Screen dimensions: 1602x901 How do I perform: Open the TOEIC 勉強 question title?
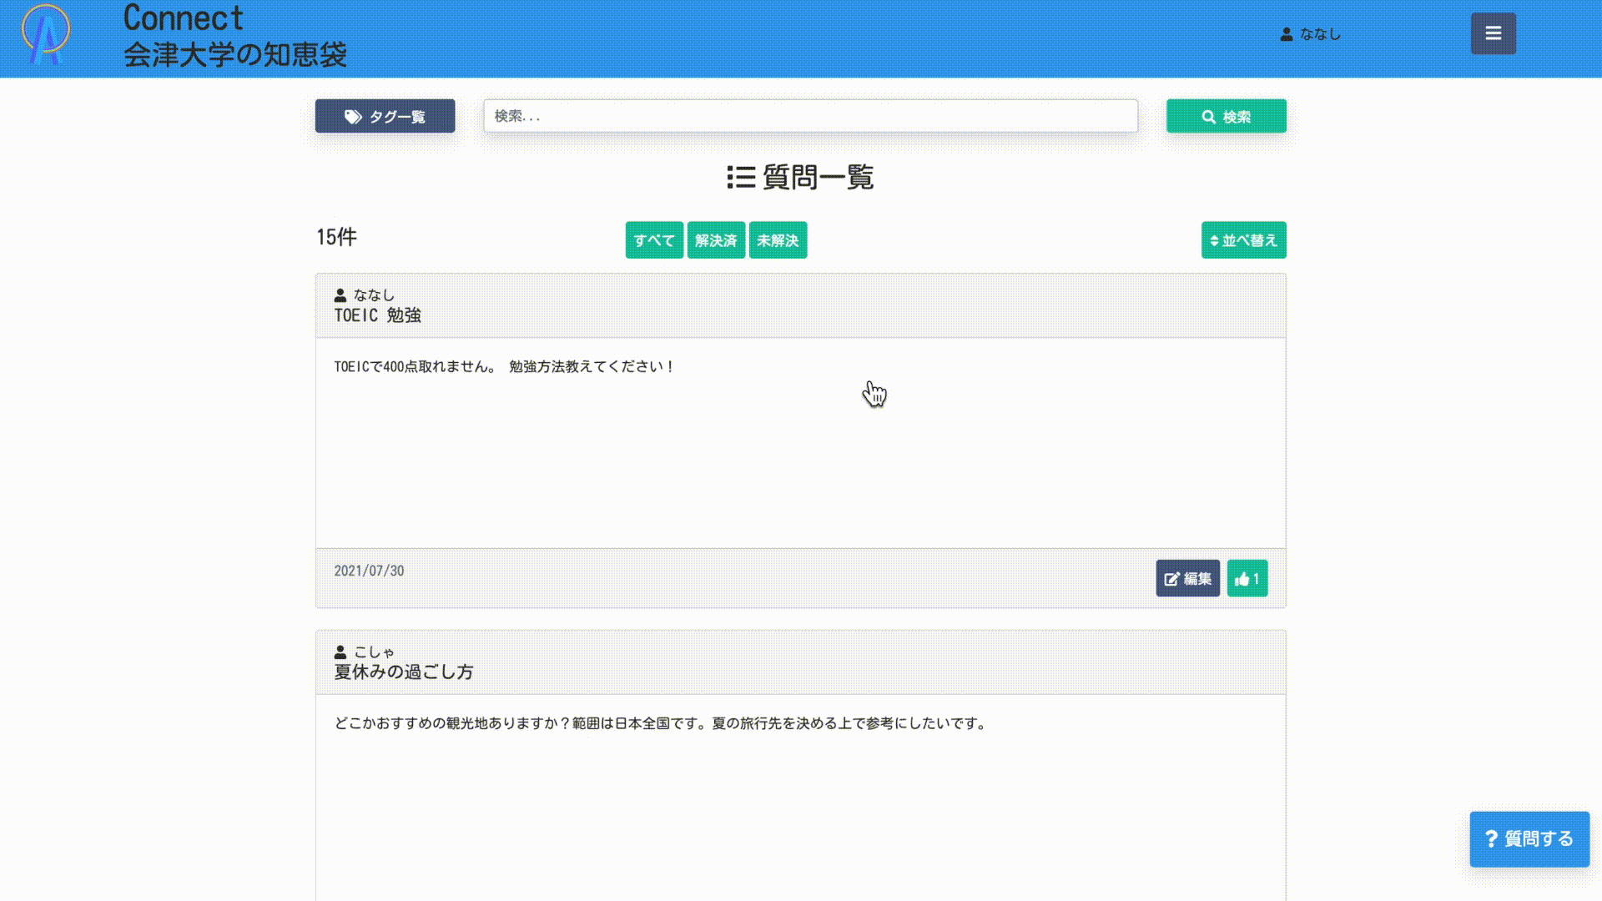pyautogui.click(x=377, y=315)
